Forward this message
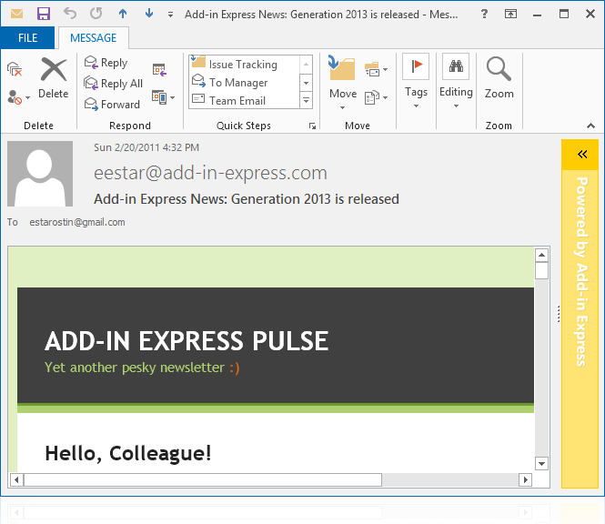The width and height of the screenshot is (605, 524). [112, 105]
